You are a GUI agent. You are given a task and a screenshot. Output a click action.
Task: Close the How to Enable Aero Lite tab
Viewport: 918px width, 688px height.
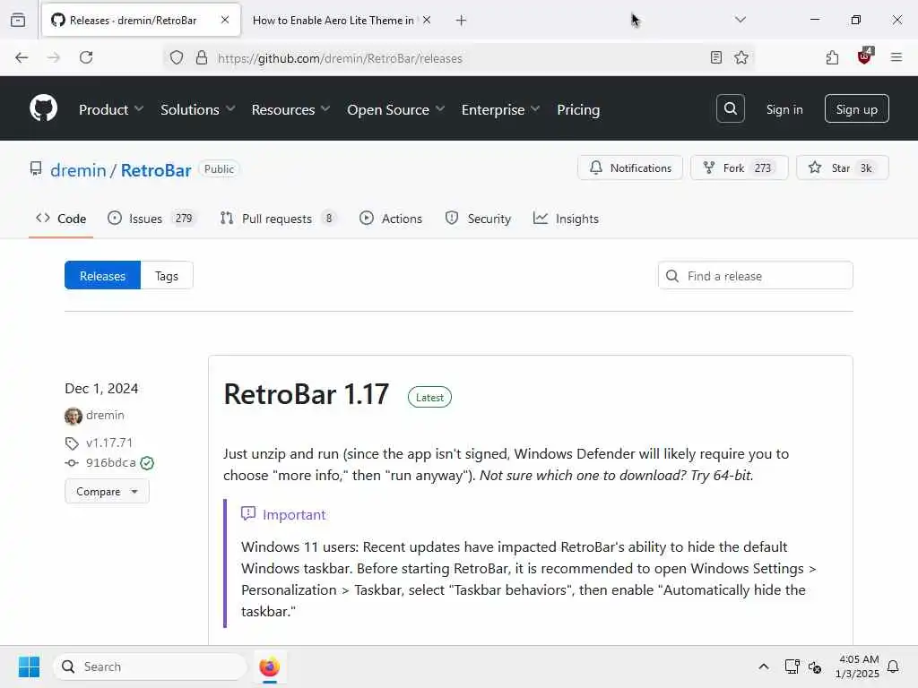click(x=427, y=20)
